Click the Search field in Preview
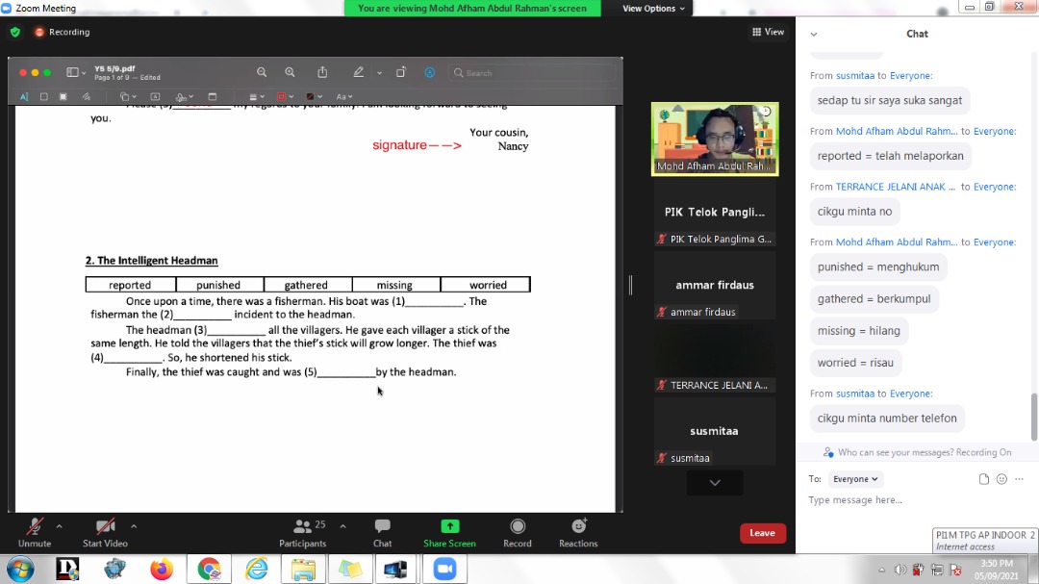 click(531, 73)
